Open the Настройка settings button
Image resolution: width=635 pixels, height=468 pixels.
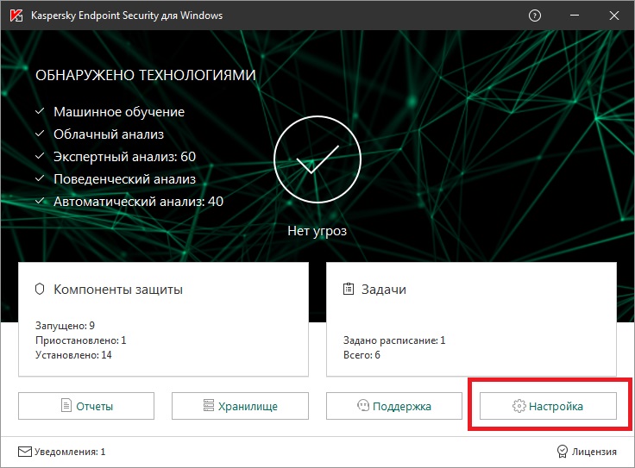click(x=549, y=406)
